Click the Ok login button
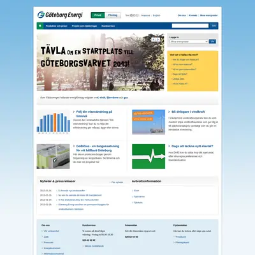 pos(212,41)
